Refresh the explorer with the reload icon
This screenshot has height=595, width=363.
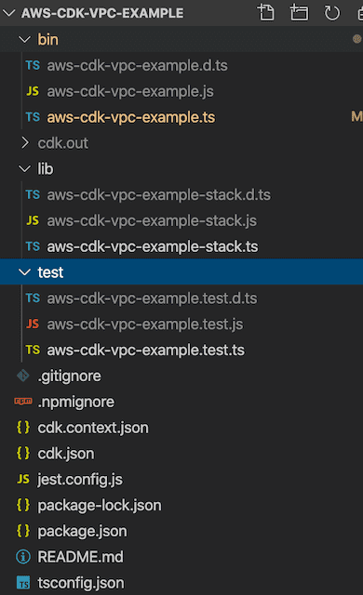pos(332,12)
